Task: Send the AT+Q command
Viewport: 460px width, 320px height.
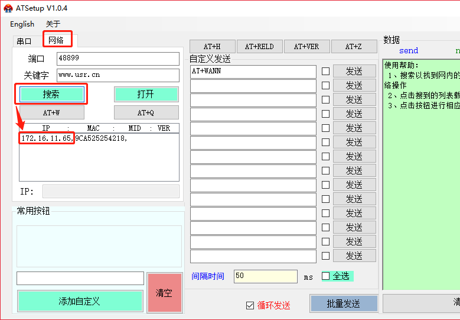Action: [146, 112]
